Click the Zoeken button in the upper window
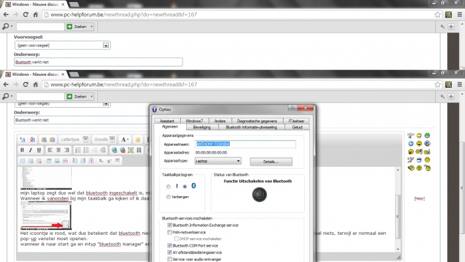 [78, 27]
